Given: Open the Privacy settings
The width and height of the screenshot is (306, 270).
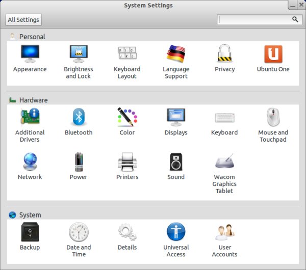Looking at the screenshot, I should 224,59.
